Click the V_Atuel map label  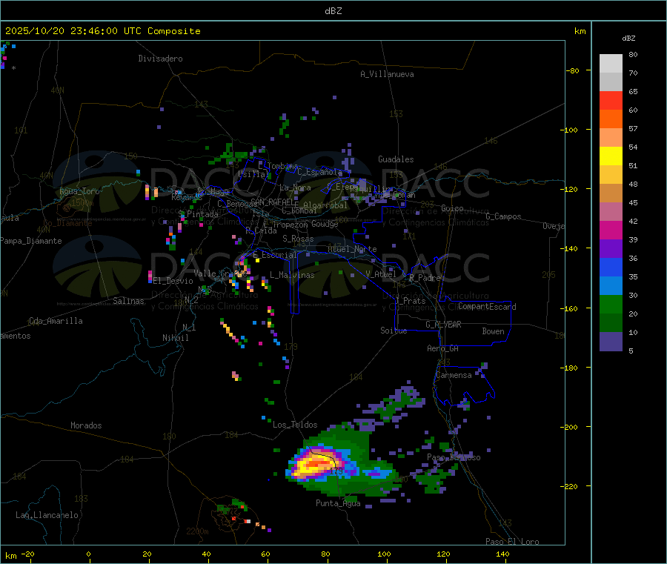click(381, 274)
